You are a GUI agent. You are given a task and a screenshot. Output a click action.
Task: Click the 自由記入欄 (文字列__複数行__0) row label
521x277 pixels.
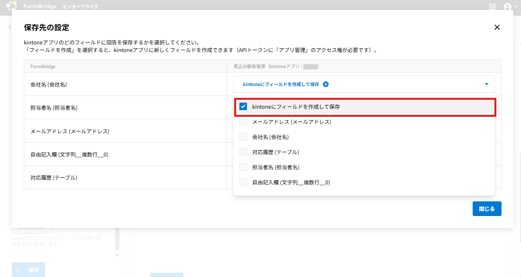(69, 155)
